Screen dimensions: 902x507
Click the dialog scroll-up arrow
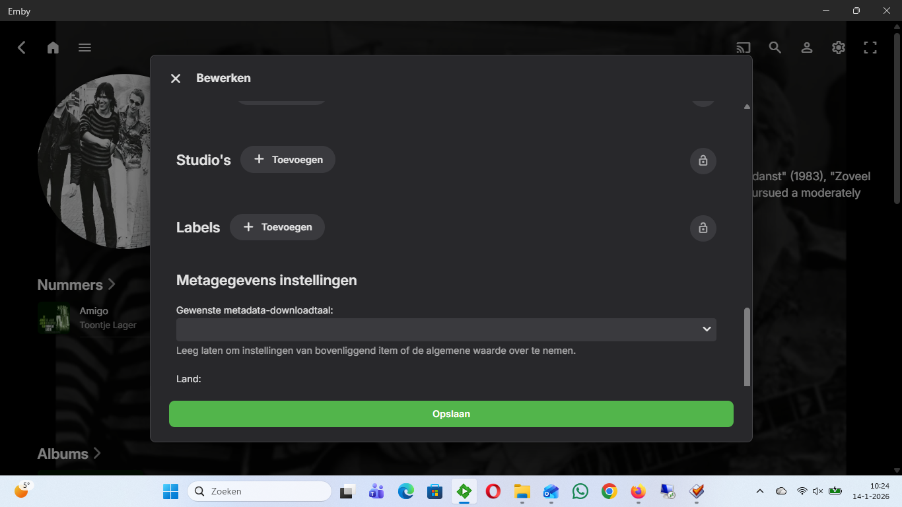[747, 106]
